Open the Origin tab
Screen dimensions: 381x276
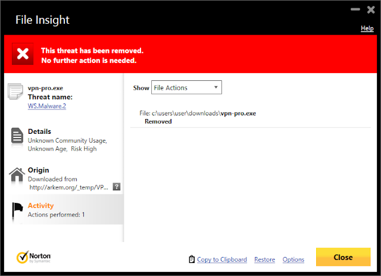point(64,178)
